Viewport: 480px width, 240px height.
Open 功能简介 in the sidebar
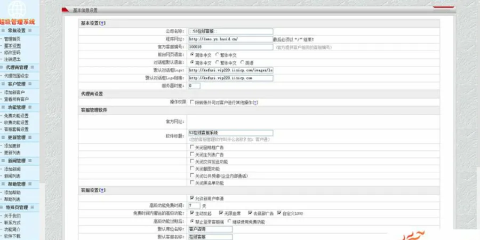(x=12, y=229)
